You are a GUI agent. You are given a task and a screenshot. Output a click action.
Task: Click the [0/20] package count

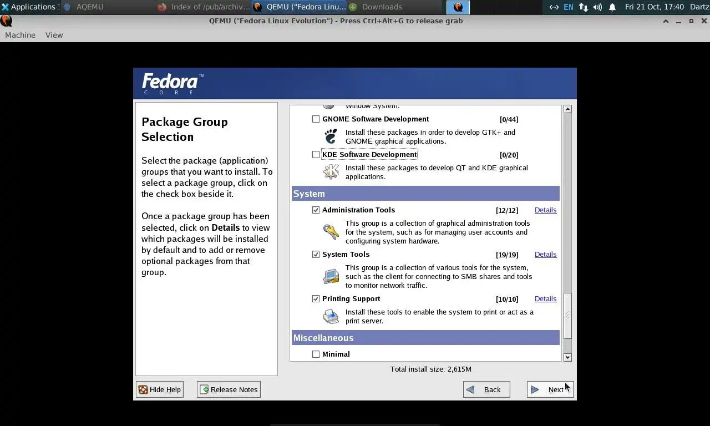click(x=509, y=155)
